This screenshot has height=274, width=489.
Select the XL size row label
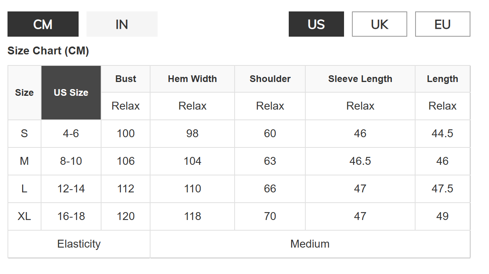24,216
